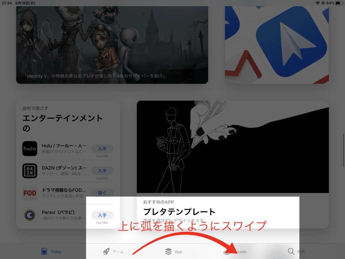Get Hulu with its 入手 button
345x259 pixels.
[x=102, y=149]
